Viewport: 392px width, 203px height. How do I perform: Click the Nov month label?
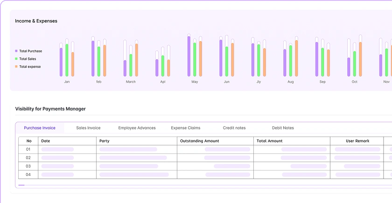386,82
